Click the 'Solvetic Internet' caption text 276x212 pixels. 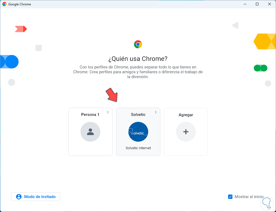point(138,148)
